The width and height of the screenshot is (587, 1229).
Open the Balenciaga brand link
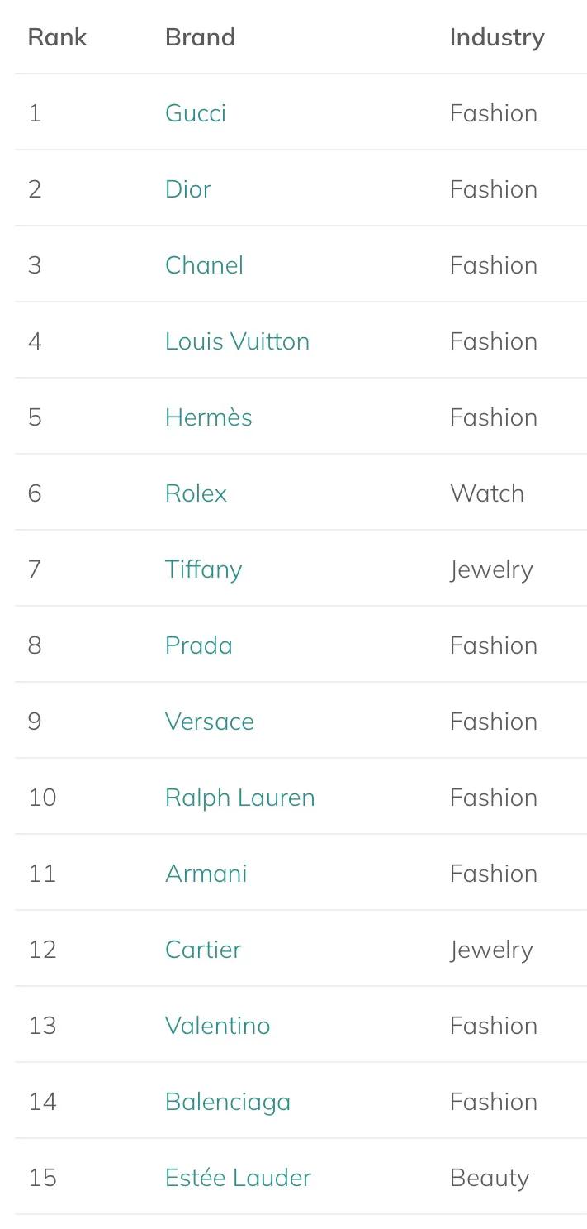(227, 1102)
